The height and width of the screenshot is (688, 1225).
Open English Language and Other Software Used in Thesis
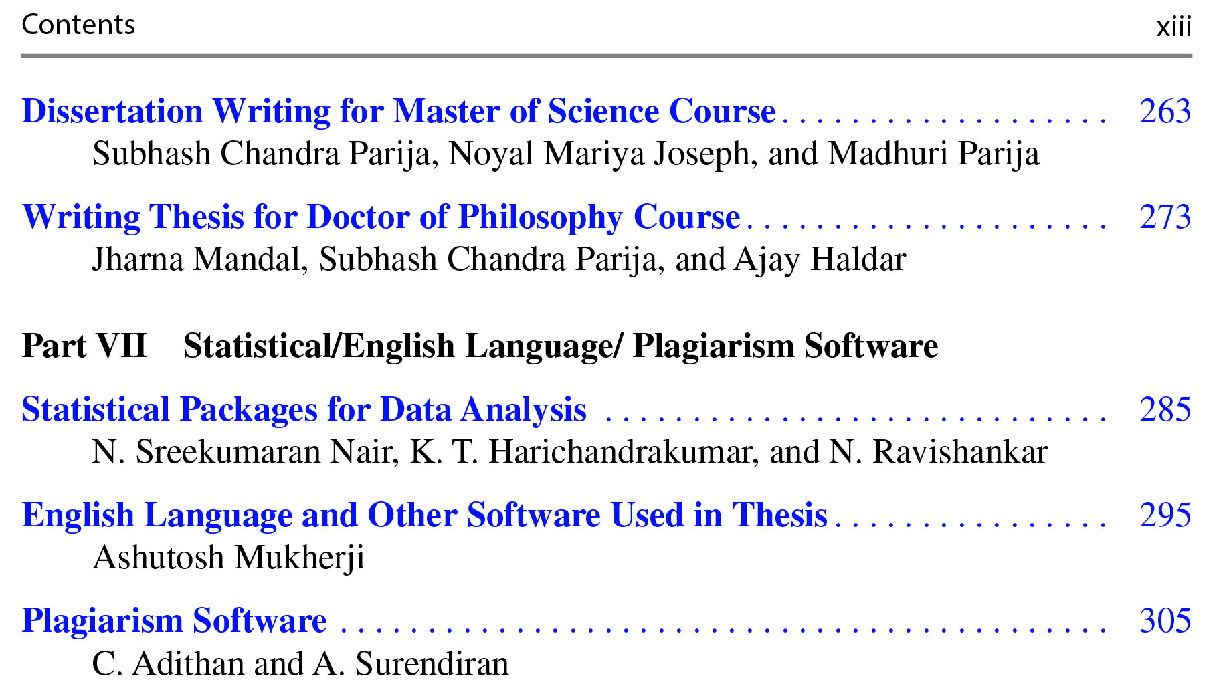tap(424, 515)
